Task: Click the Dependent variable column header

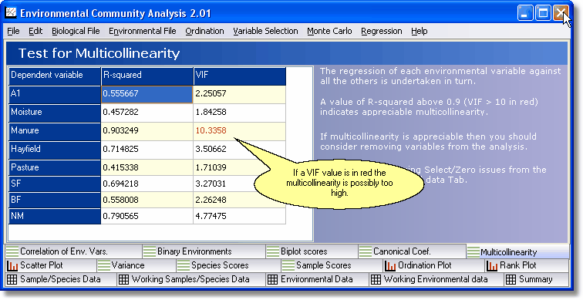Action: [x=55, y=76]
